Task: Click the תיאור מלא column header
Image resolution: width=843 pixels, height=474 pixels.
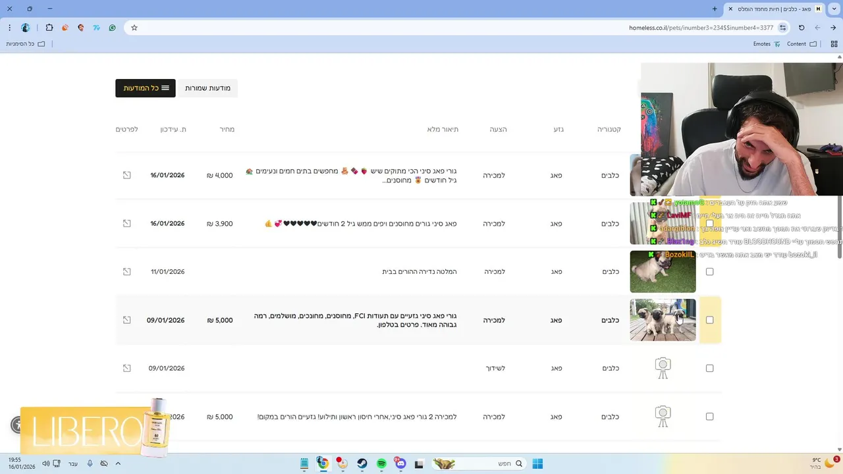Action: click(443, 129)
